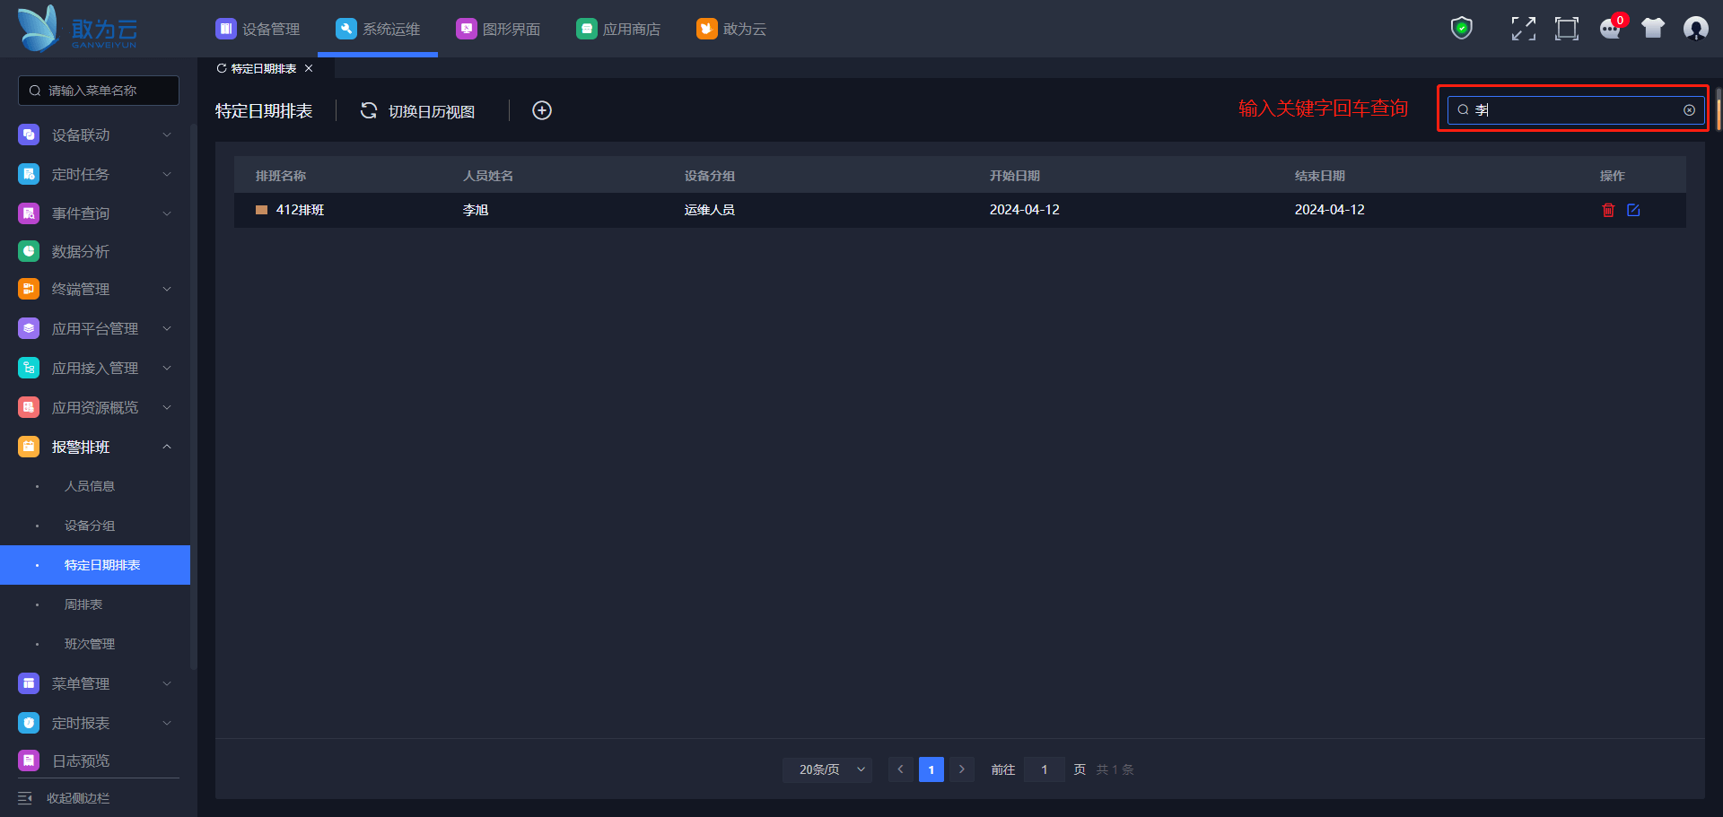Click the 应用资源概览 sidebar icon
This screenshot has height=817, width=1723.
[29, 407]
